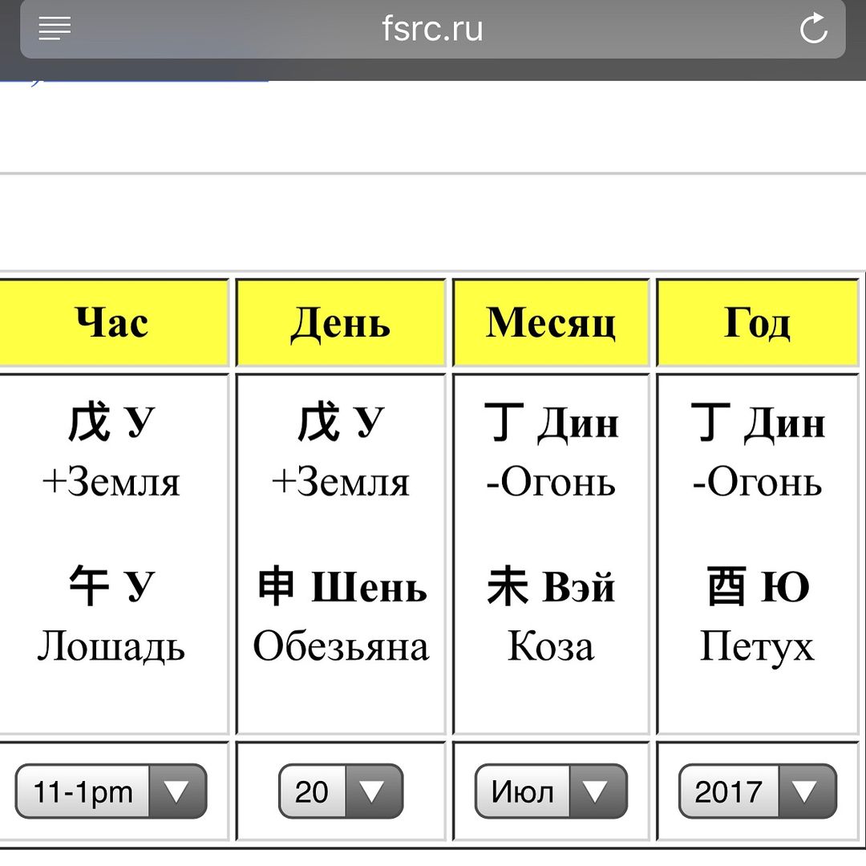Click the Лошадь hour branch cell
Viewport: 866px width, 866px height.
(111, 614)
